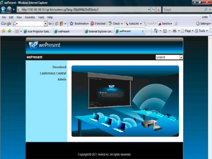Click the browser Back arrow button
The height and width of the screenshot is (159, 212).
(x=3, y=10)
